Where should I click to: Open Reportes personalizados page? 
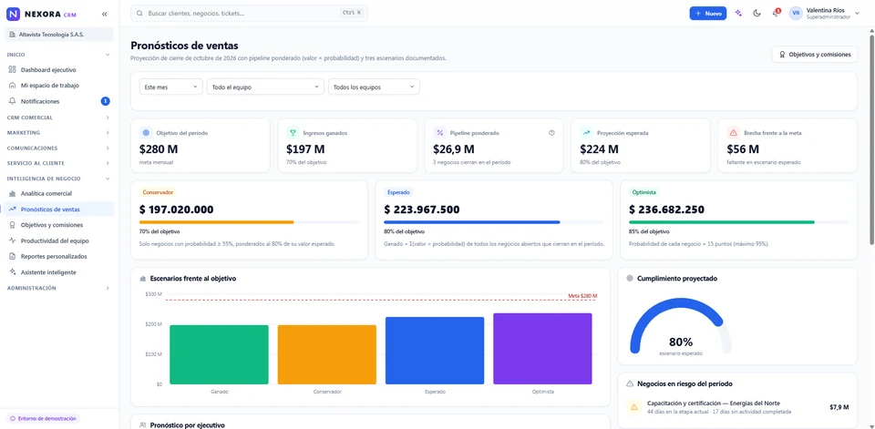click(59, 256)
